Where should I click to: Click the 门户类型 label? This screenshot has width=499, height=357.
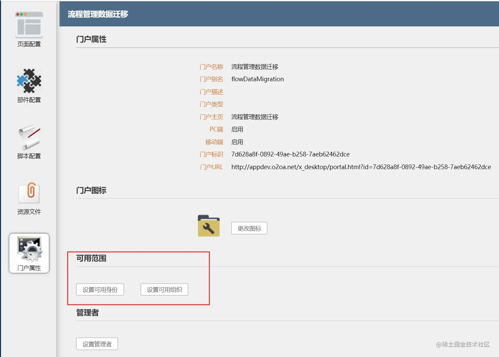(x=211, y=104)
